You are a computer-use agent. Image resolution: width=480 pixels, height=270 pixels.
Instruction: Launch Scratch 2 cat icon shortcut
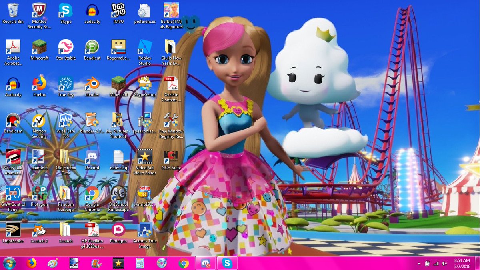(x=39, y=233)
